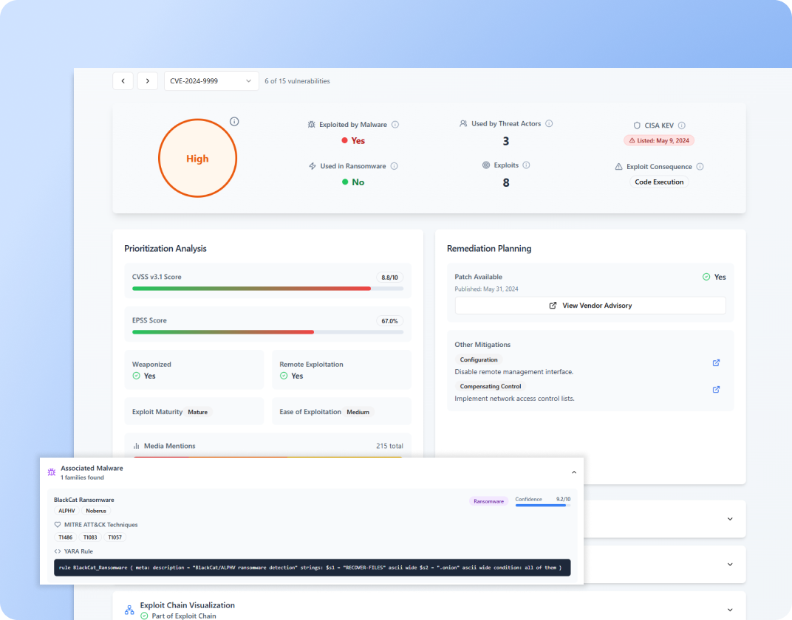Image resolution: width=792 pixels, height=620 pixels.
Task: Click the warning triangle icon beside Exploit Consequence
Action: click(x=619, y=167)
